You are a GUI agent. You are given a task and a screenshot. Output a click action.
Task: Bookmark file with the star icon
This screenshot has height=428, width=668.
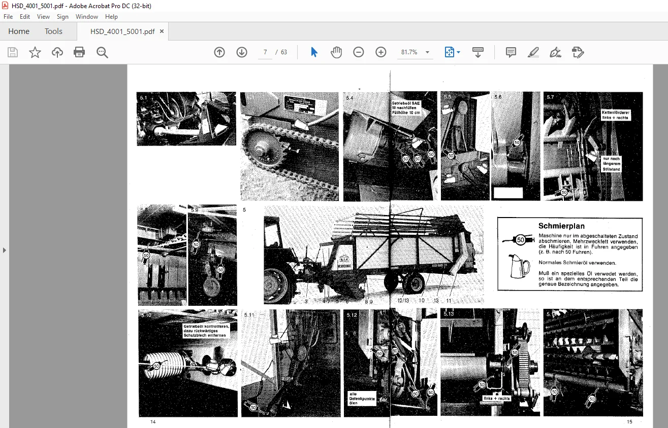(35, 52)
